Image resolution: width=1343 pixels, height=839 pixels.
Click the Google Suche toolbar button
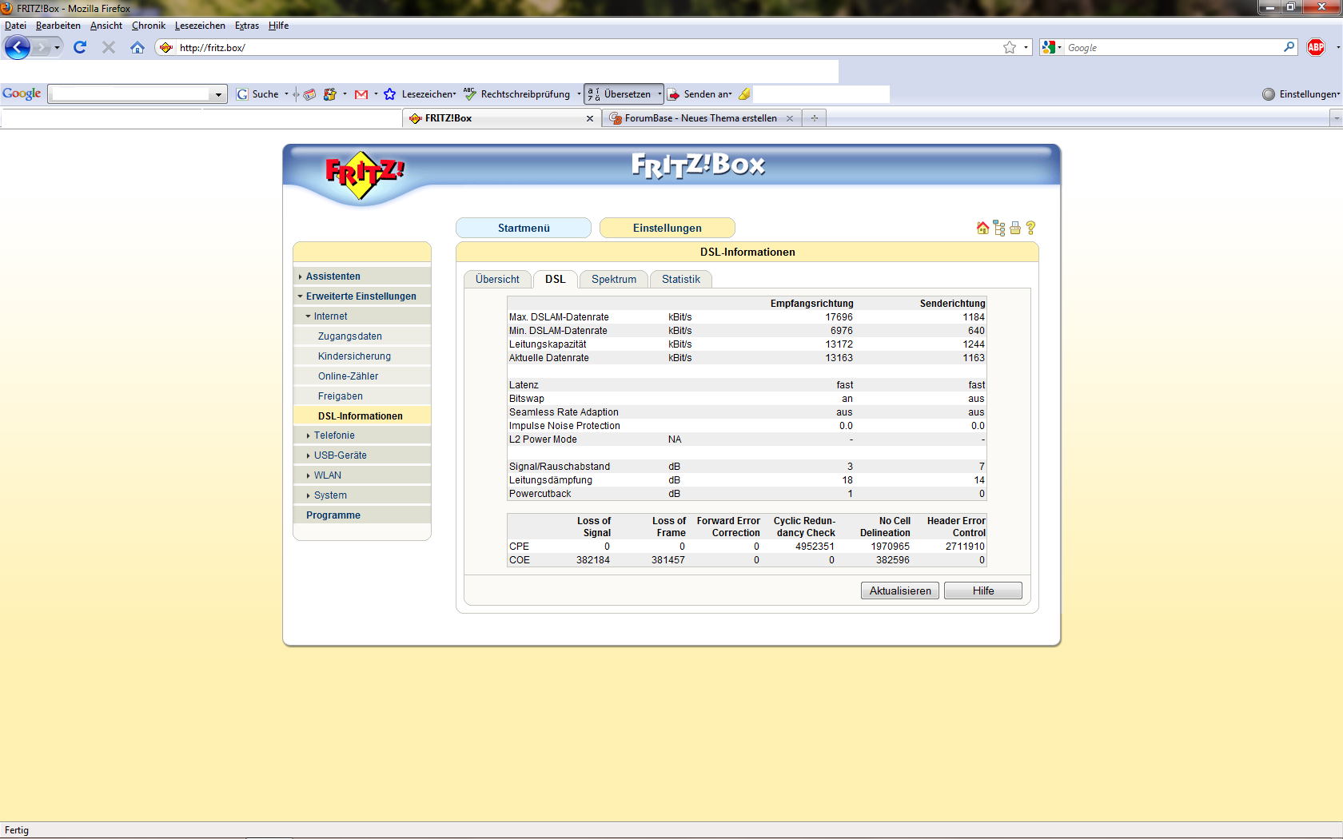point(257,94)
